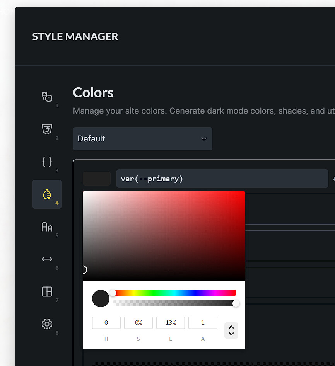Open the Typography Aa panel
The width and height of the screenshot is (335, 366).
pos(47,226)
